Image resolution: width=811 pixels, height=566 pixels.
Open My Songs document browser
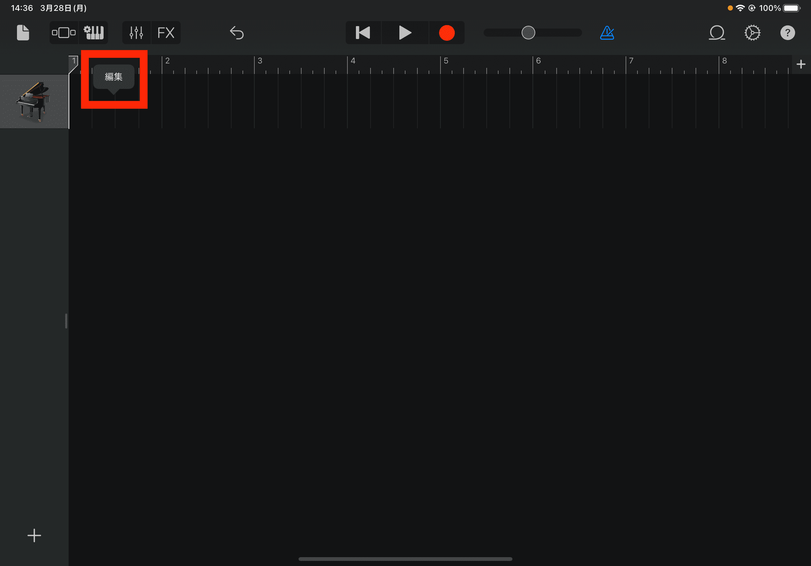point(23,33)
